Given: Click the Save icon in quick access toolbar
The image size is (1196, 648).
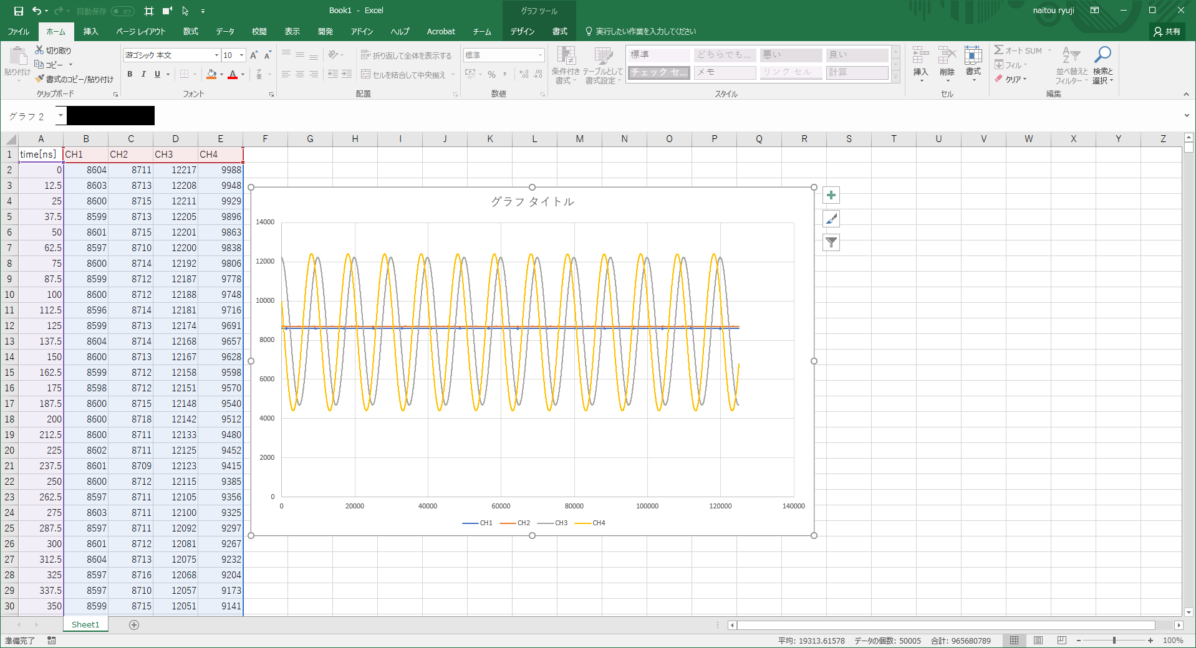Looking at the screenshot, I should [x=19, y=11].
